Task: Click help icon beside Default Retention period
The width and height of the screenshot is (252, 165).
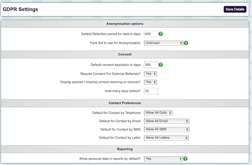Action: (x=161, y=34)
